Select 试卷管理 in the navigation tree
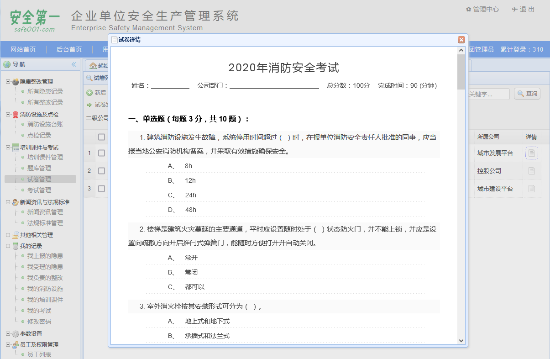Image resolution: width=550 pixels, height=359 pixels. (x=39, y=179)
